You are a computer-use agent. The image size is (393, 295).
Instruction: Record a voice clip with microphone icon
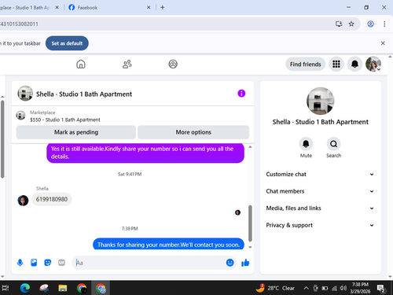click(20, 263)
